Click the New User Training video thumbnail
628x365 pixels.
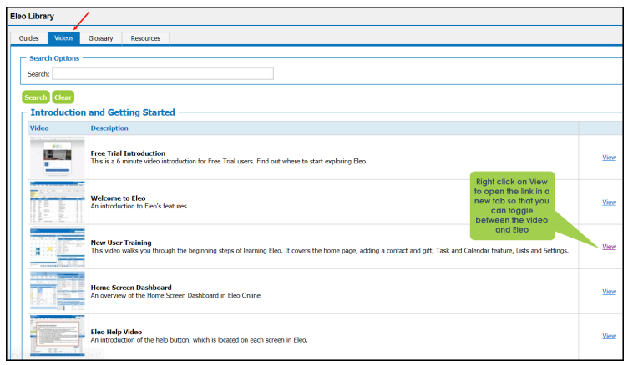click(x=58, y=247)
